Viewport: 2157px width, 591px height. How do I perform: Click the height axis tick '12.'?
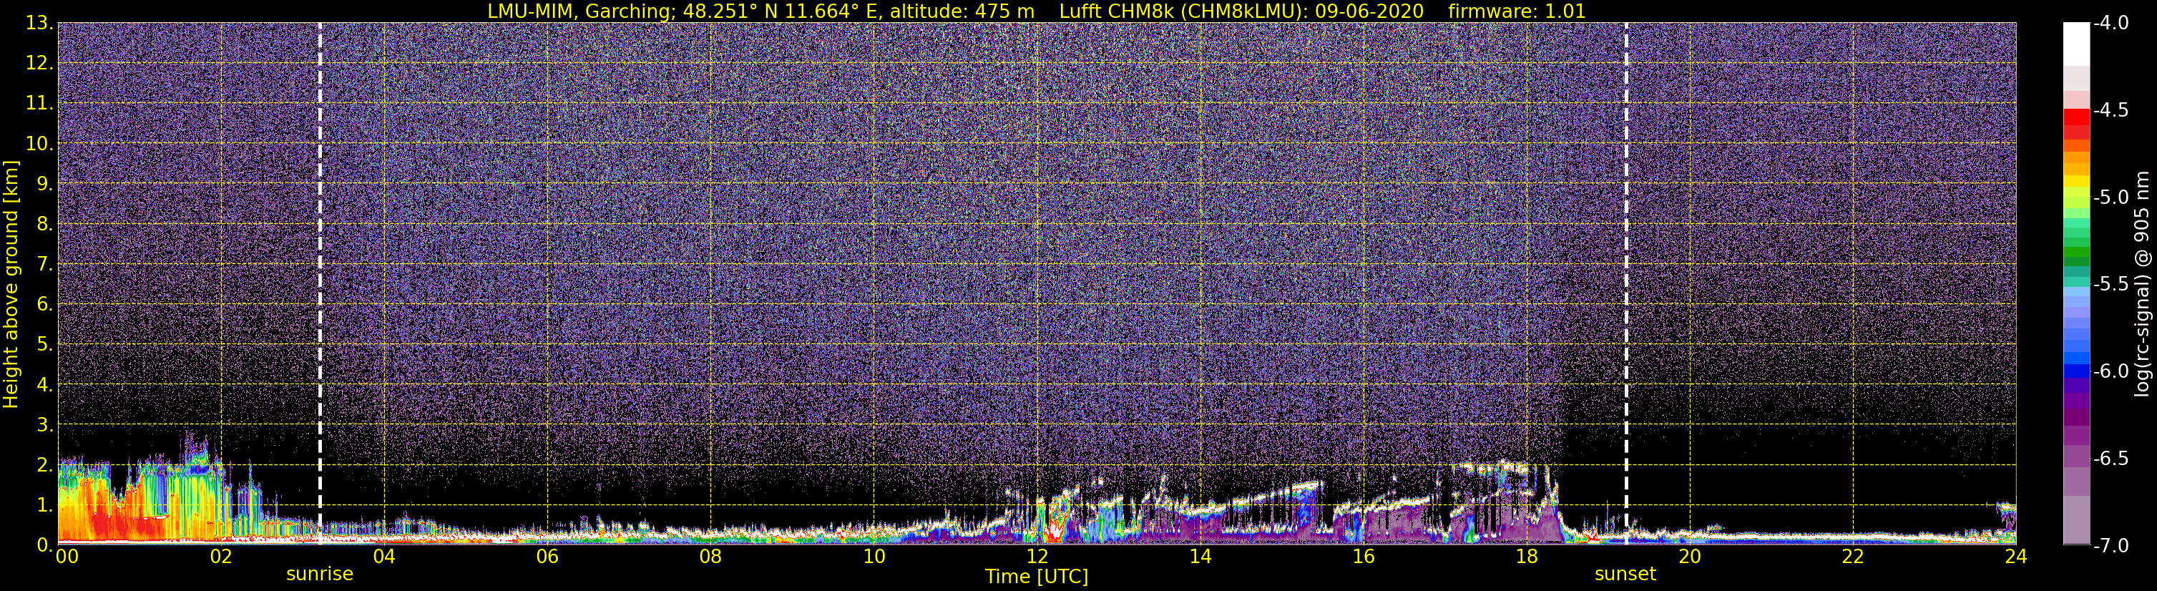click(x=39, y=64)
